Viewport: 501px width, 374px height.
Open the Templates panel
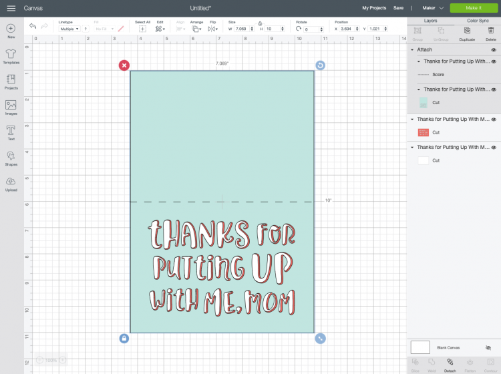(11, 57)
